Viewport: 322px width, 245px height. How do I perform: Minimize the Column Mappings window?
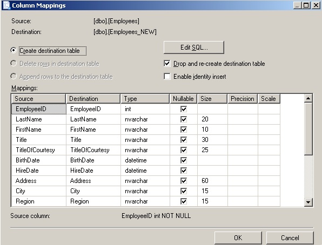tap(297, 5)
